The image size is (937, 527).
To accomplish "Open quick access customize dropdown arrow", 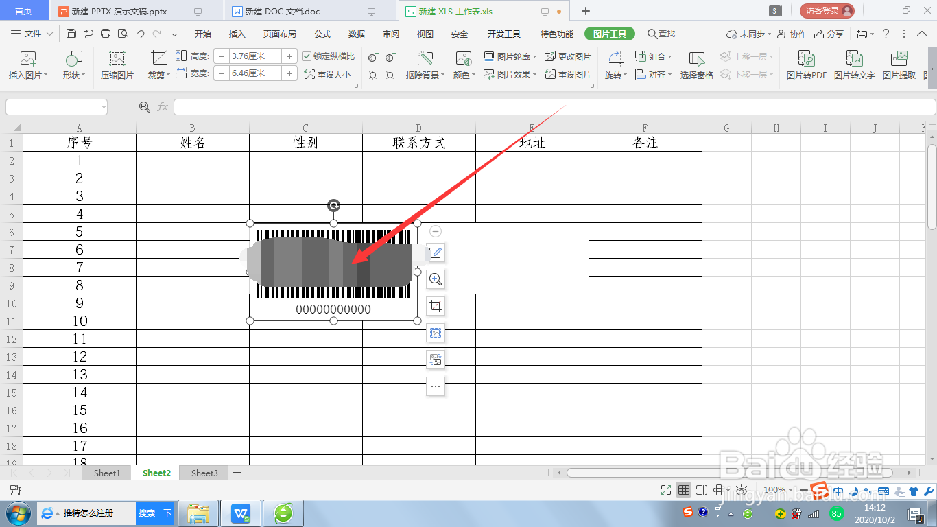I will [x=174, y=34].
